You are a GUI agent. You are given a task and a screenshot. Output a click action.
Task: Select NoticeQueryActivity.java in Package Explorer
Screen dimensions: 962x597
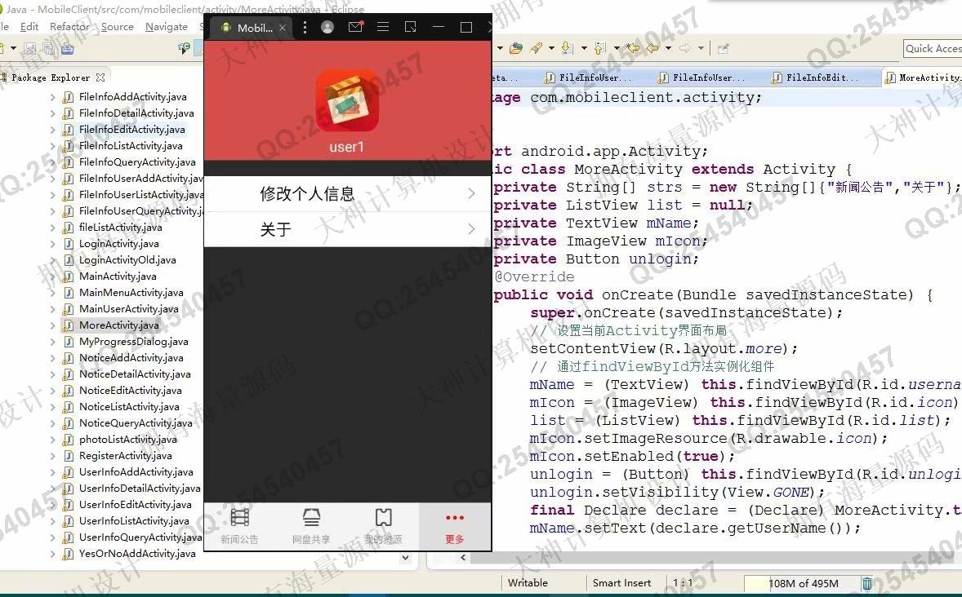[x=136, y=423]
